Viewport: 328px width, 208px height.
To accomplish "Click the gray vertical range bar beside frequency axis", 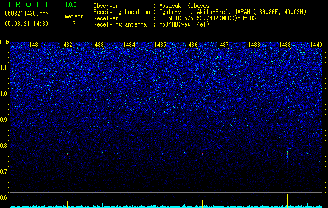I will pos(10,162).
